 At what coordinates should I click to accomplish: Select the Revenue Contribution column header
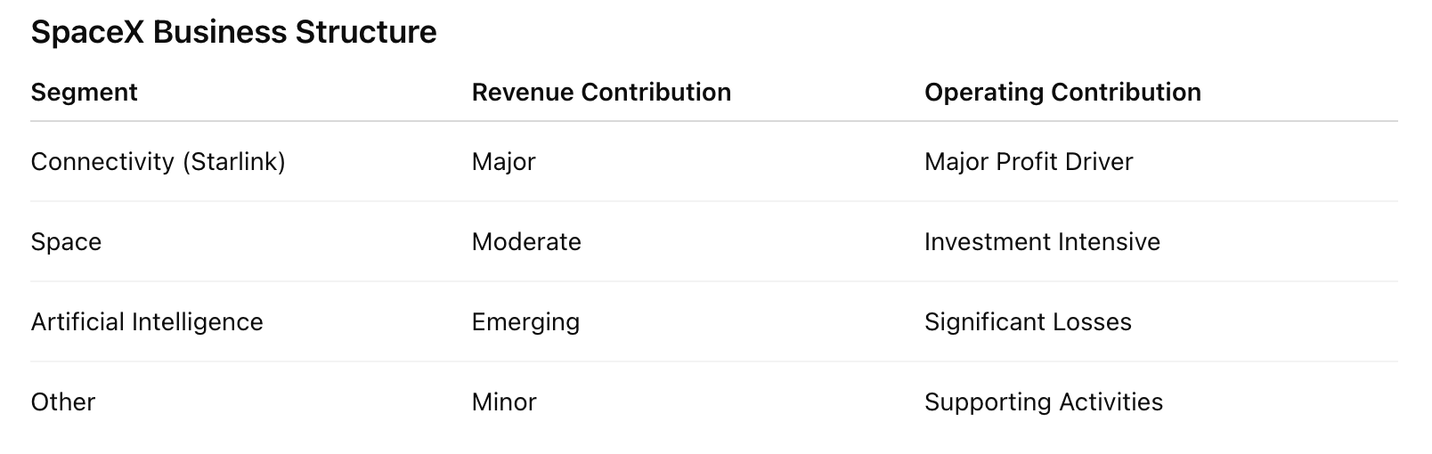[x=601, y=93]
